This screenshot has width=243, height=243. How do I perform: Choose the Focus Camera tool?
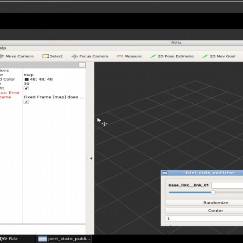(x=90, y=56)
